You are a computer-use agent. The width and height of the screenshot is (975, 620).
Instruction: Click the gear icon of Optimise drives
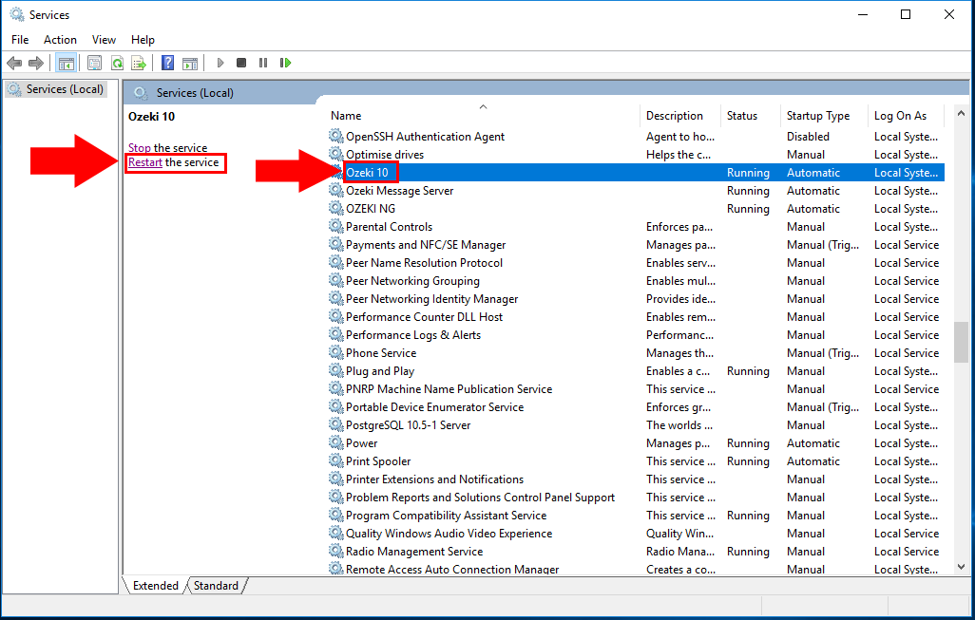pos(336,154)
